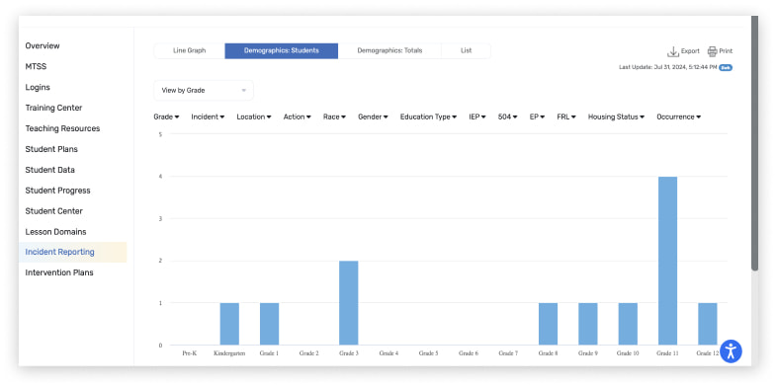
Task: Go to Teaching Resources in sidebar
Action: coord(62,128)
